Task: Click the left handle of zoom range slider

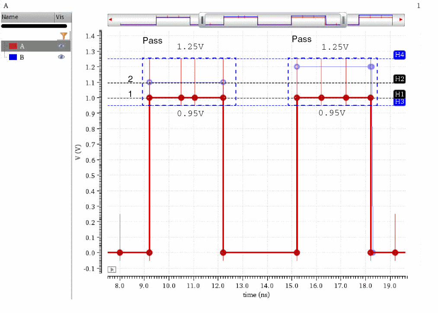Action: 202,20
